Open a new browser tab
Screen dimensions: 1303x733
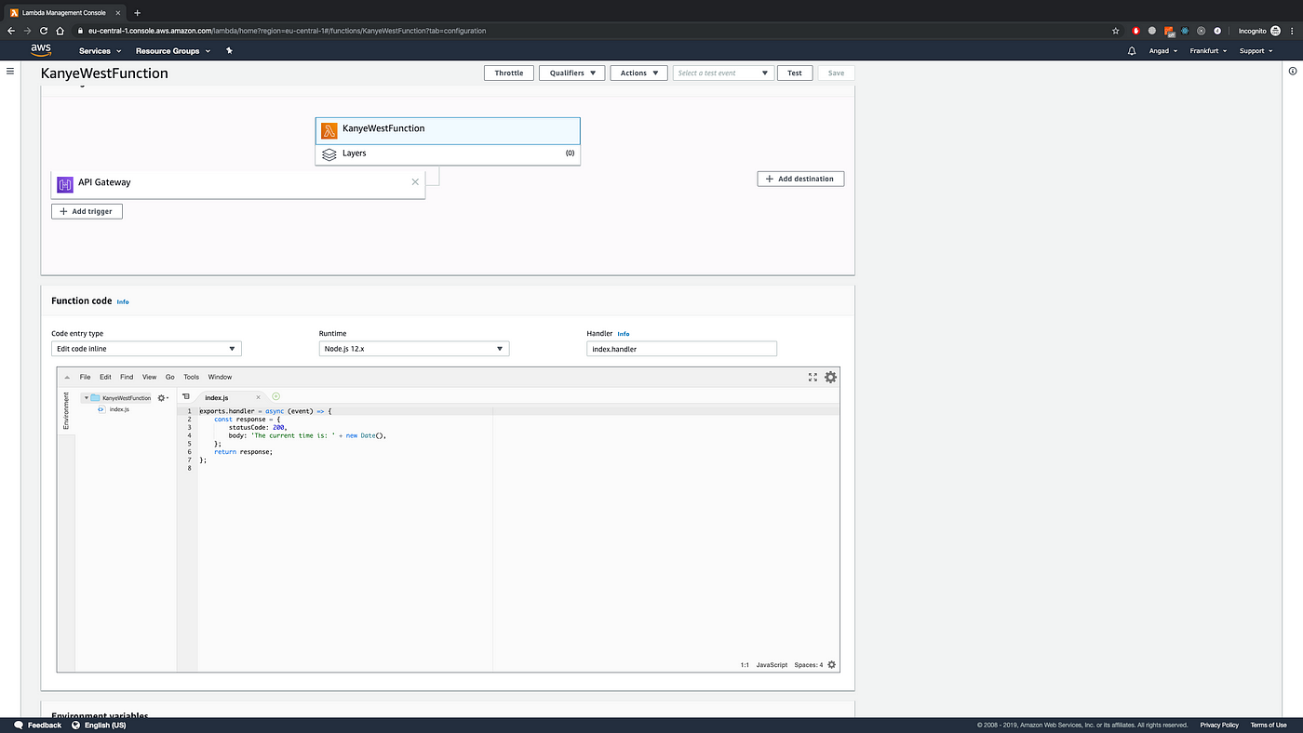click(137, 12)
